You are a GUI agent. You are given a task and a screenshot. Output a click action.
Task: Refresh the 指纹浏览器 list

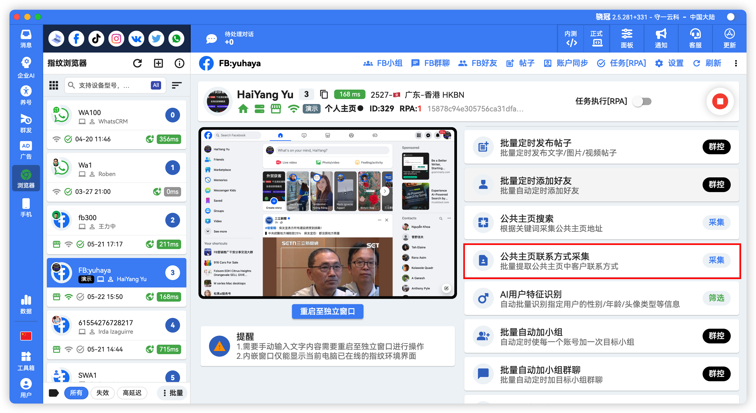(137, 63)
